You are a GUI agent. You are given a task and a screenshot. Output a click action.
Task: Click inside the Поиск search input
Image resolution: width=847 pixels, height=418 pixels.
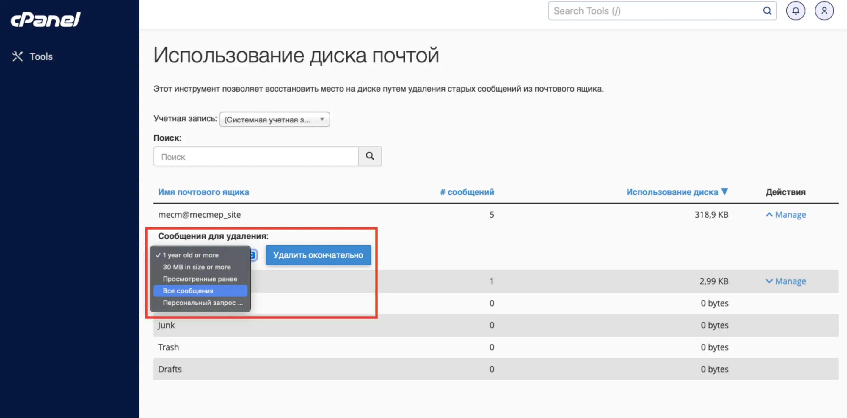pos(256,156)
